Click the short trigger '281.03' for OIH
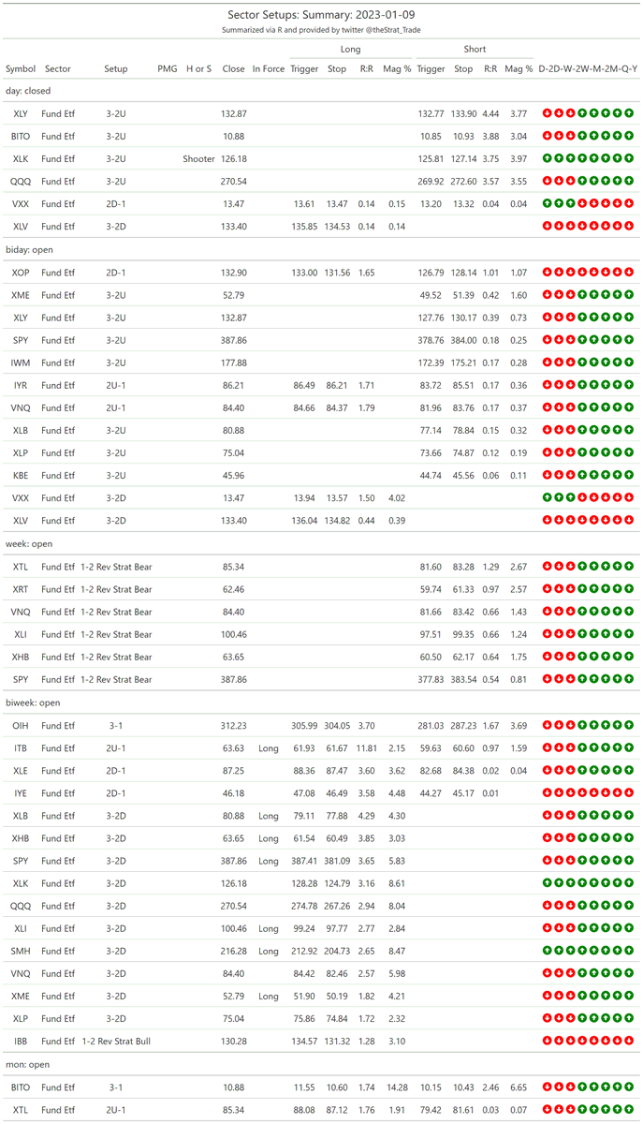This screenshot has width=643, height=1124. 431,725
